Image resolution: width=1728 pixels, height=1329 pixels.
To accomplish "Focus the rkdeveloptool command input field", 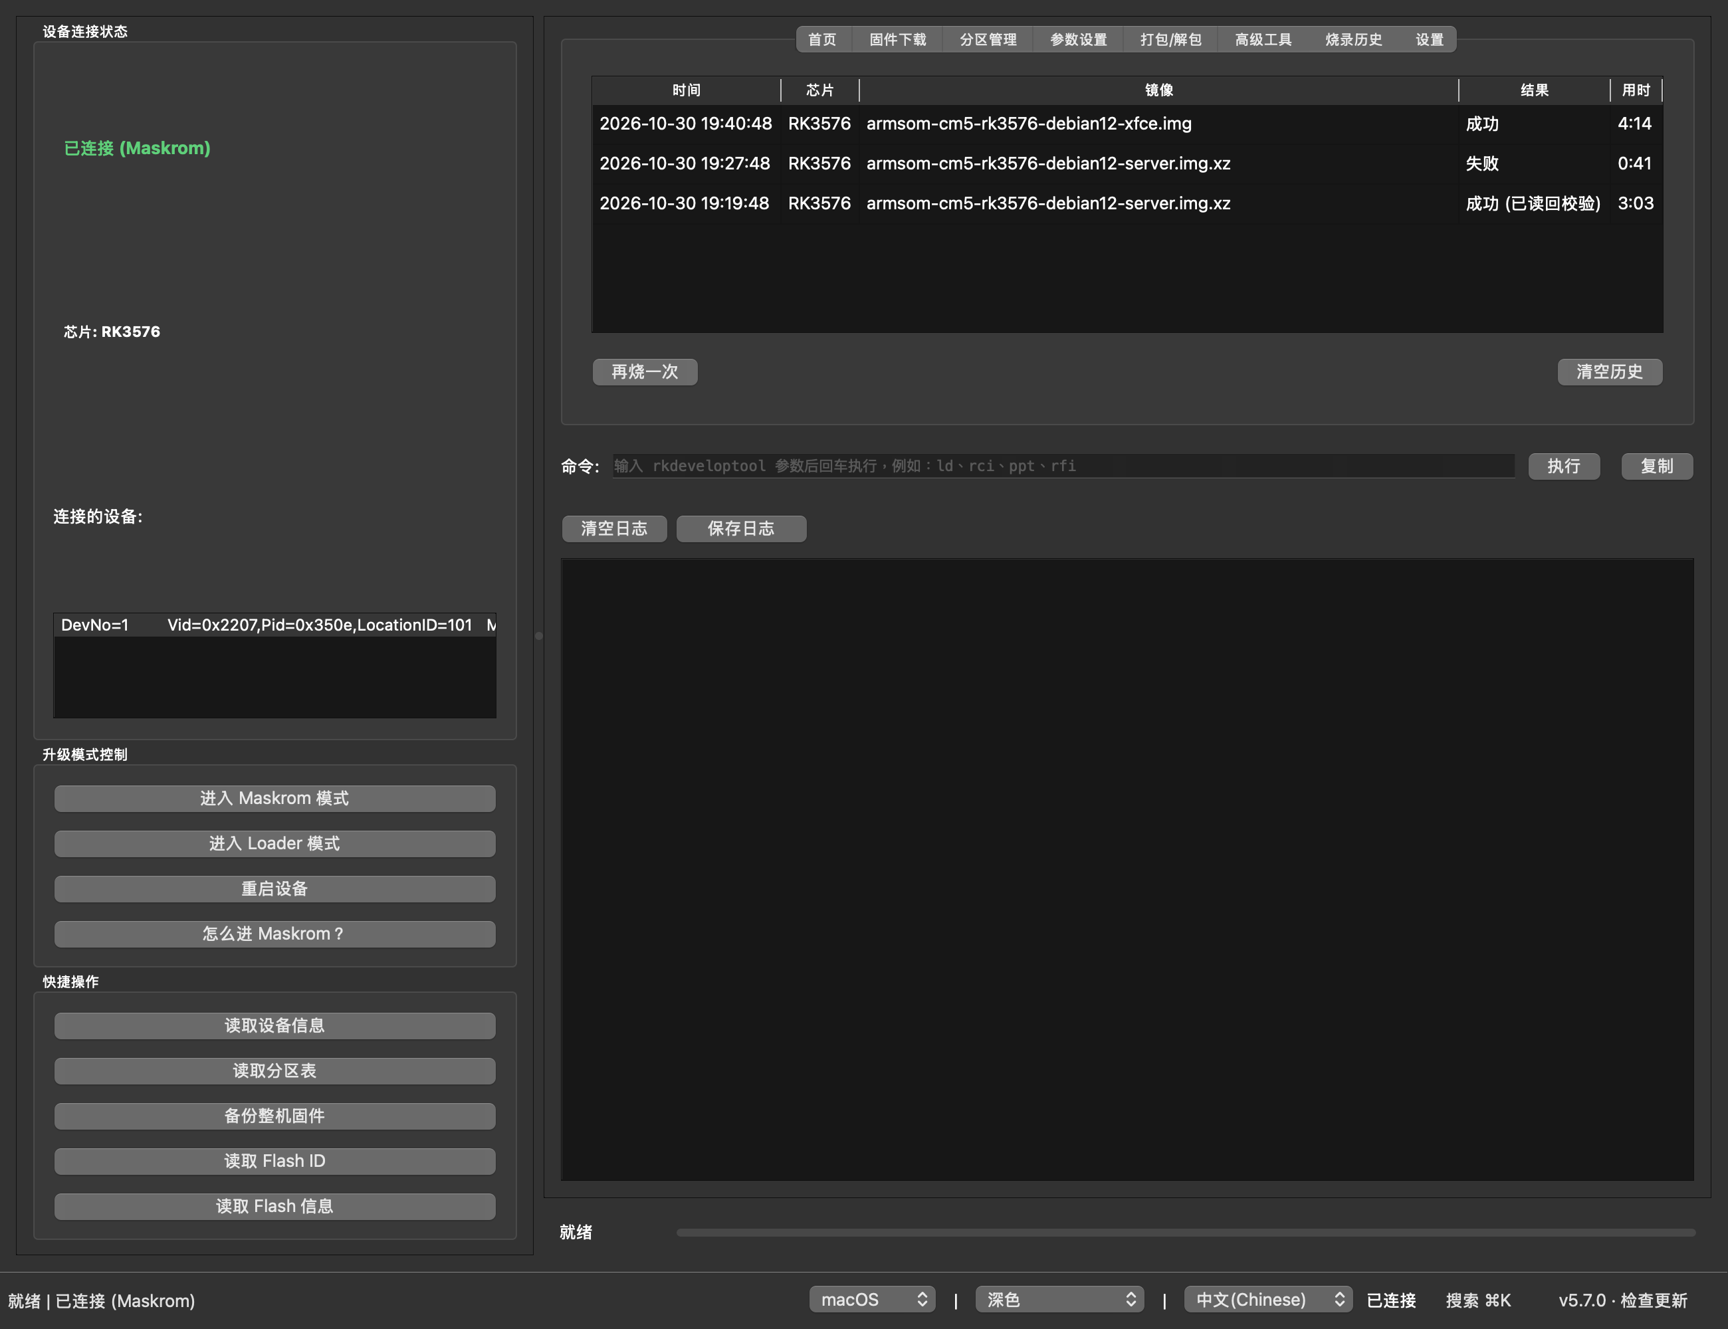I will [x=1063, y=466].
